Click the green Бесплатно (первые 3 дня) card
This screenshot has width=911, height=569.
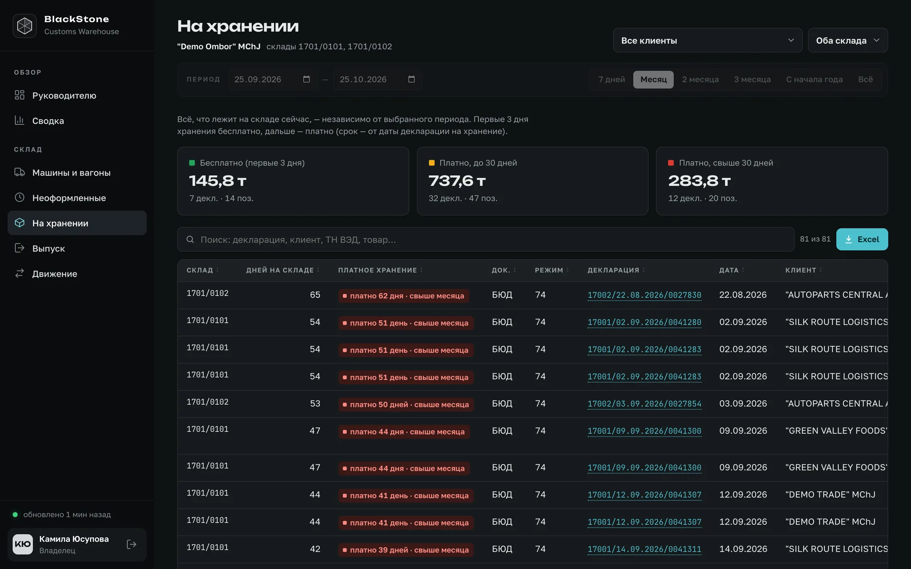click(x=293, y=181)
